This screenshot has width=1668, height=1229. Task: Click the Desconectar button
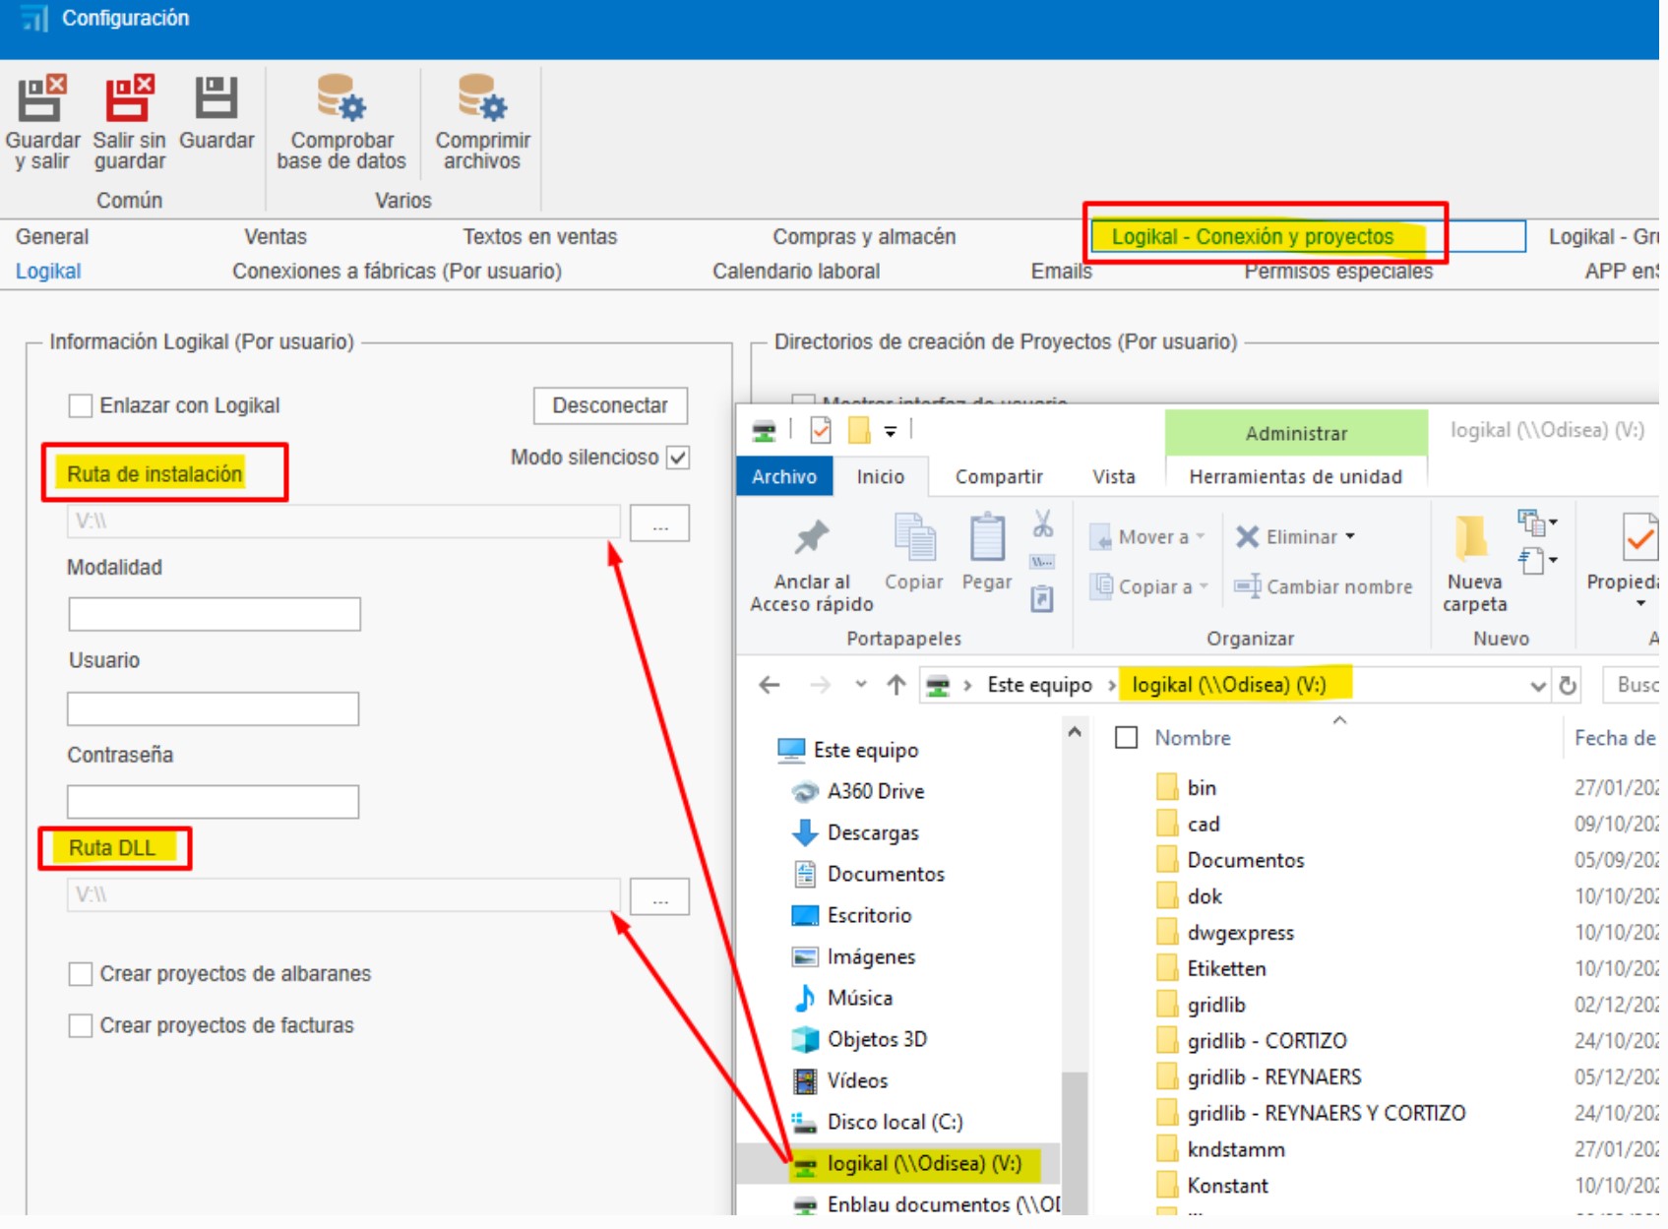click(x=610, y=406)
